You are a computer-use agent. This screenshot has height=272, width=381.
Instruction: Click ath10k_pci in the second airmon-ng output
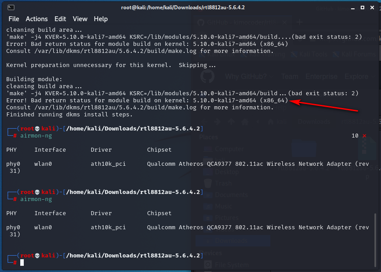click(x=108, y=227)
